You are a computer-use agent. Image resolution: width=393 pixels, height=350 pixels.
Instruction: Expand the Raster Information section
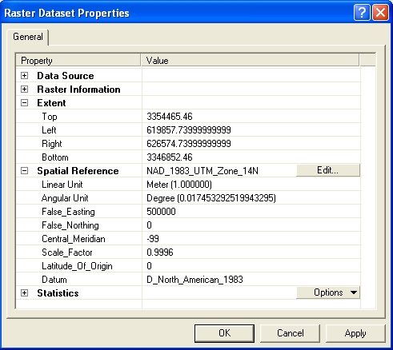tap(24, 89)
